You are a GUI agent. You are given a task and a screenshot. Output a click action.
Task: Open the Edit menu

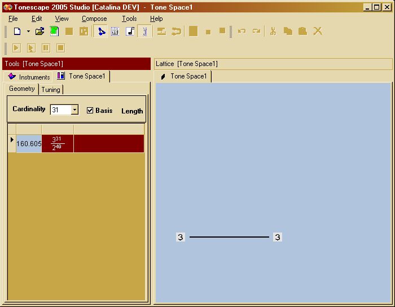click(37, 19)
